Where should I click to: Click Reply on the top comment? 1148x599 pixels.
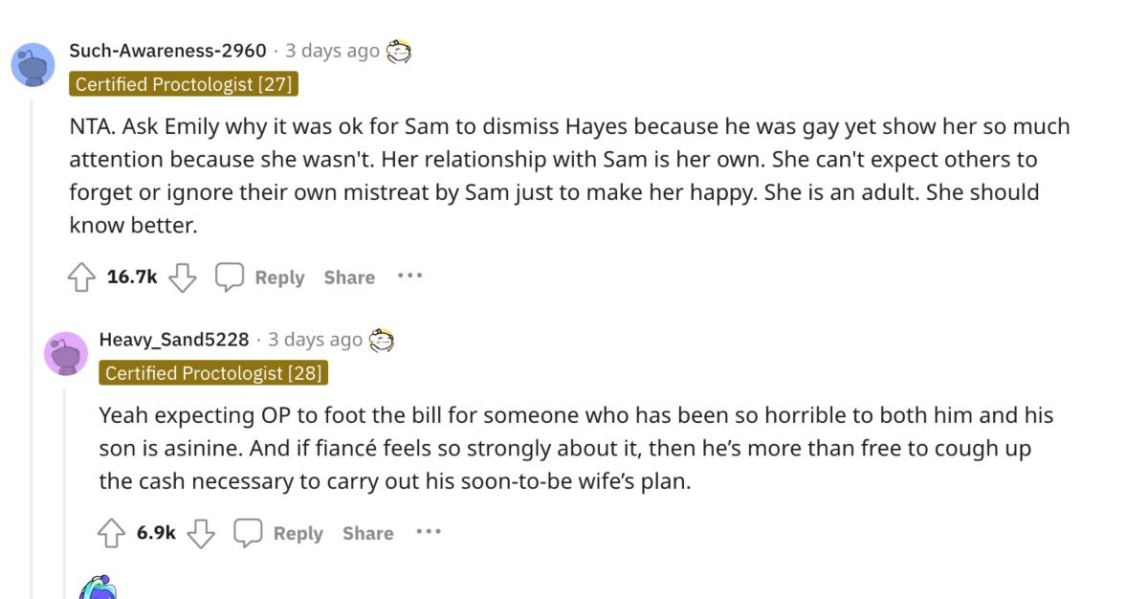tap(279, 277)
